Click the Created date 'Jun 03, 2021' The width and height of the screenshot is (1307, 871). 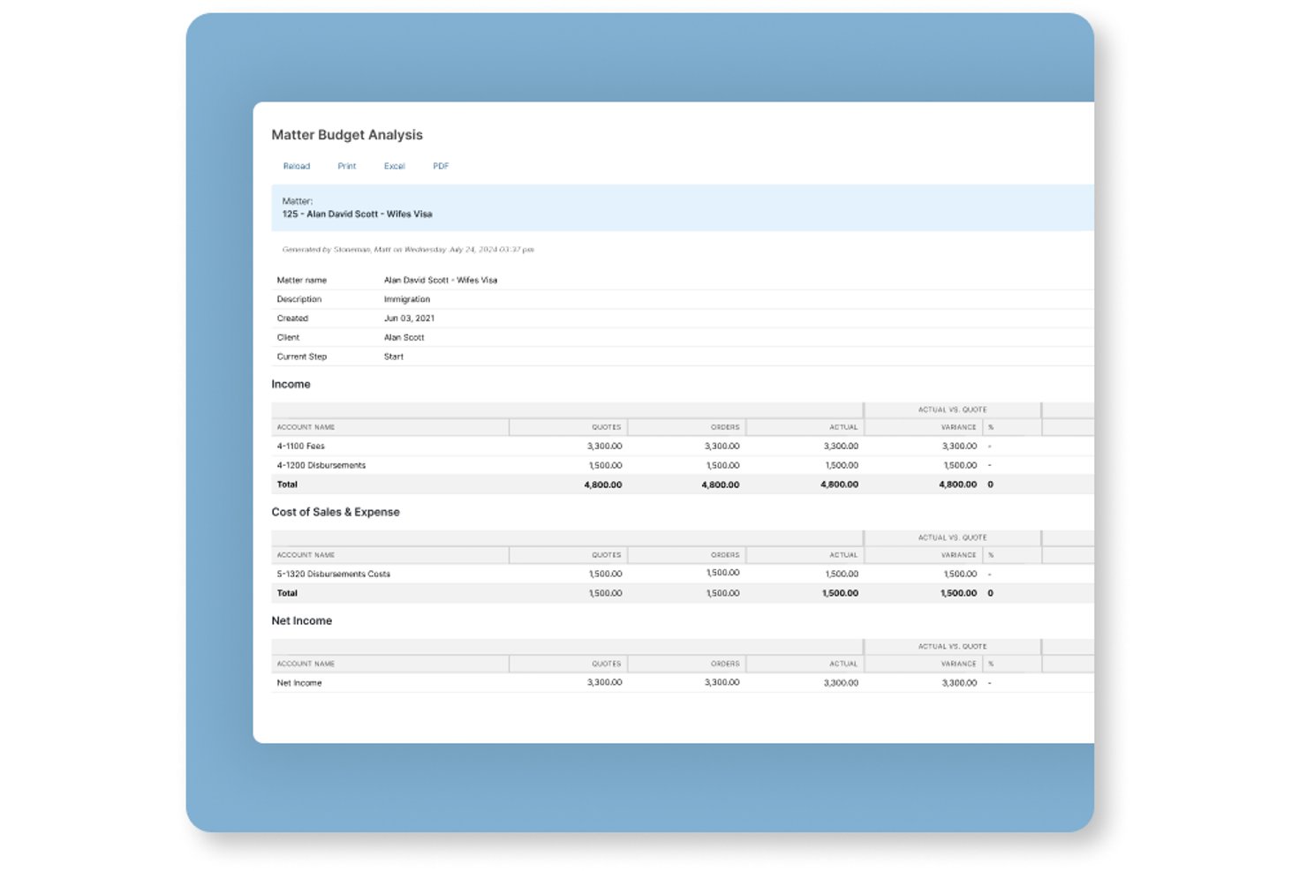409,319
